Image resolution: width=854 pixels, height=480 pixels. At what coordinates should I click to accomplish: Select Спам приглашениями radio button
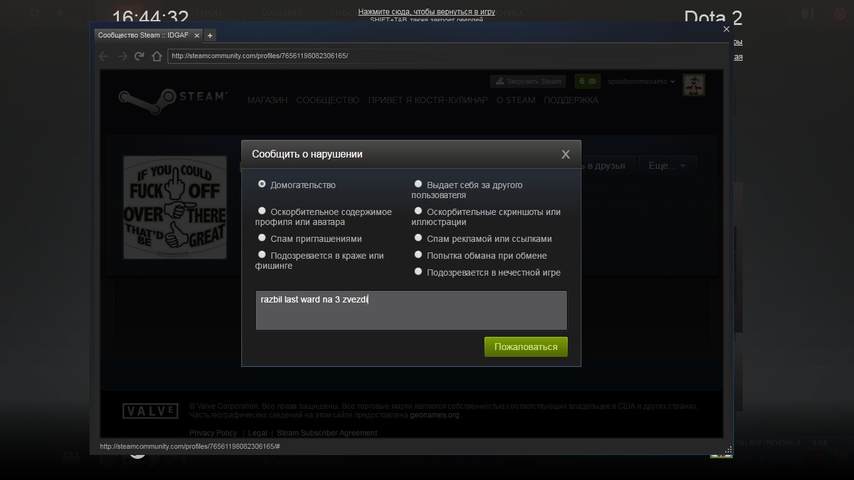262,238
